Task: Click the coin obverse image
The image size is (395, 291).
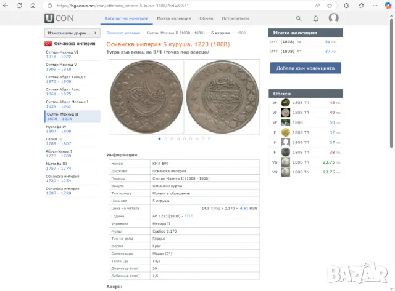Action: tap(145, 97)
